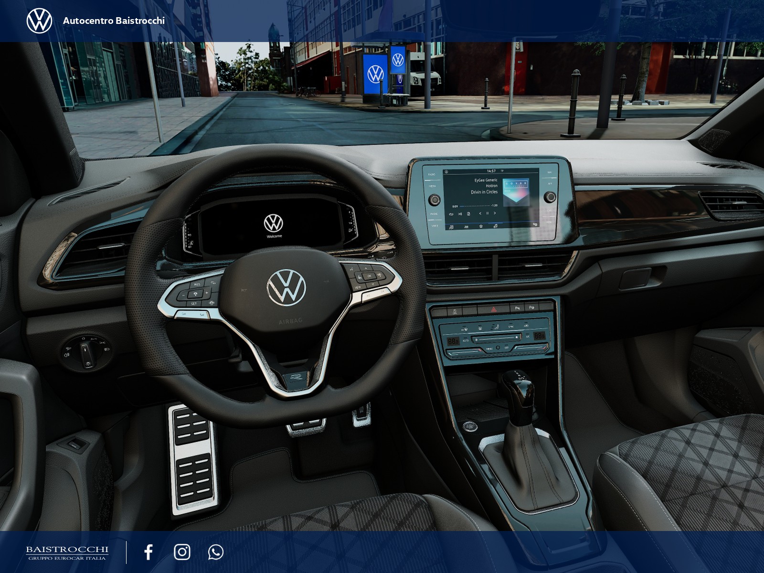This screenshot has width=764, height=573.
Task: Tap the shuffle icon on infotainment screen
Action: click(x=460, y=214)
